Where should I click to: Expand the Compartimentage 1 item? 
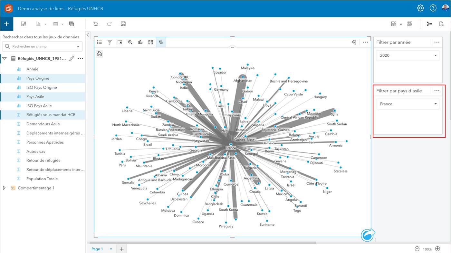pos(4,188)
